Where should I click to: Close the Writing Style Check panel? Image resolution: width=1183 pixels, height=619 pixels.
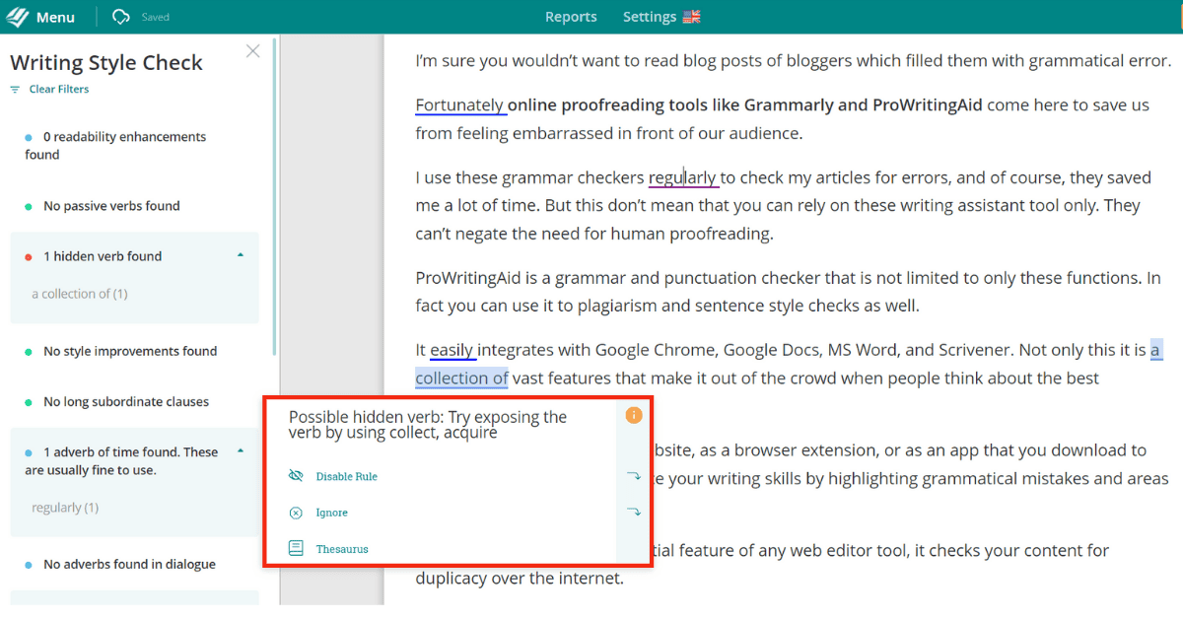coord(253,51)
